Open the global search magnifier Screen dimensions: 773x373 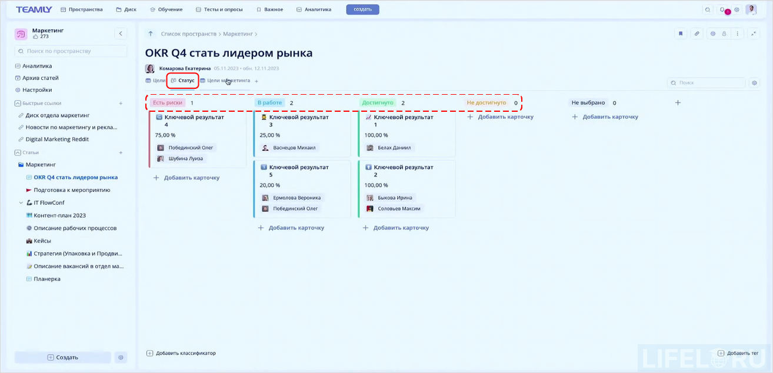coord(708,9)
